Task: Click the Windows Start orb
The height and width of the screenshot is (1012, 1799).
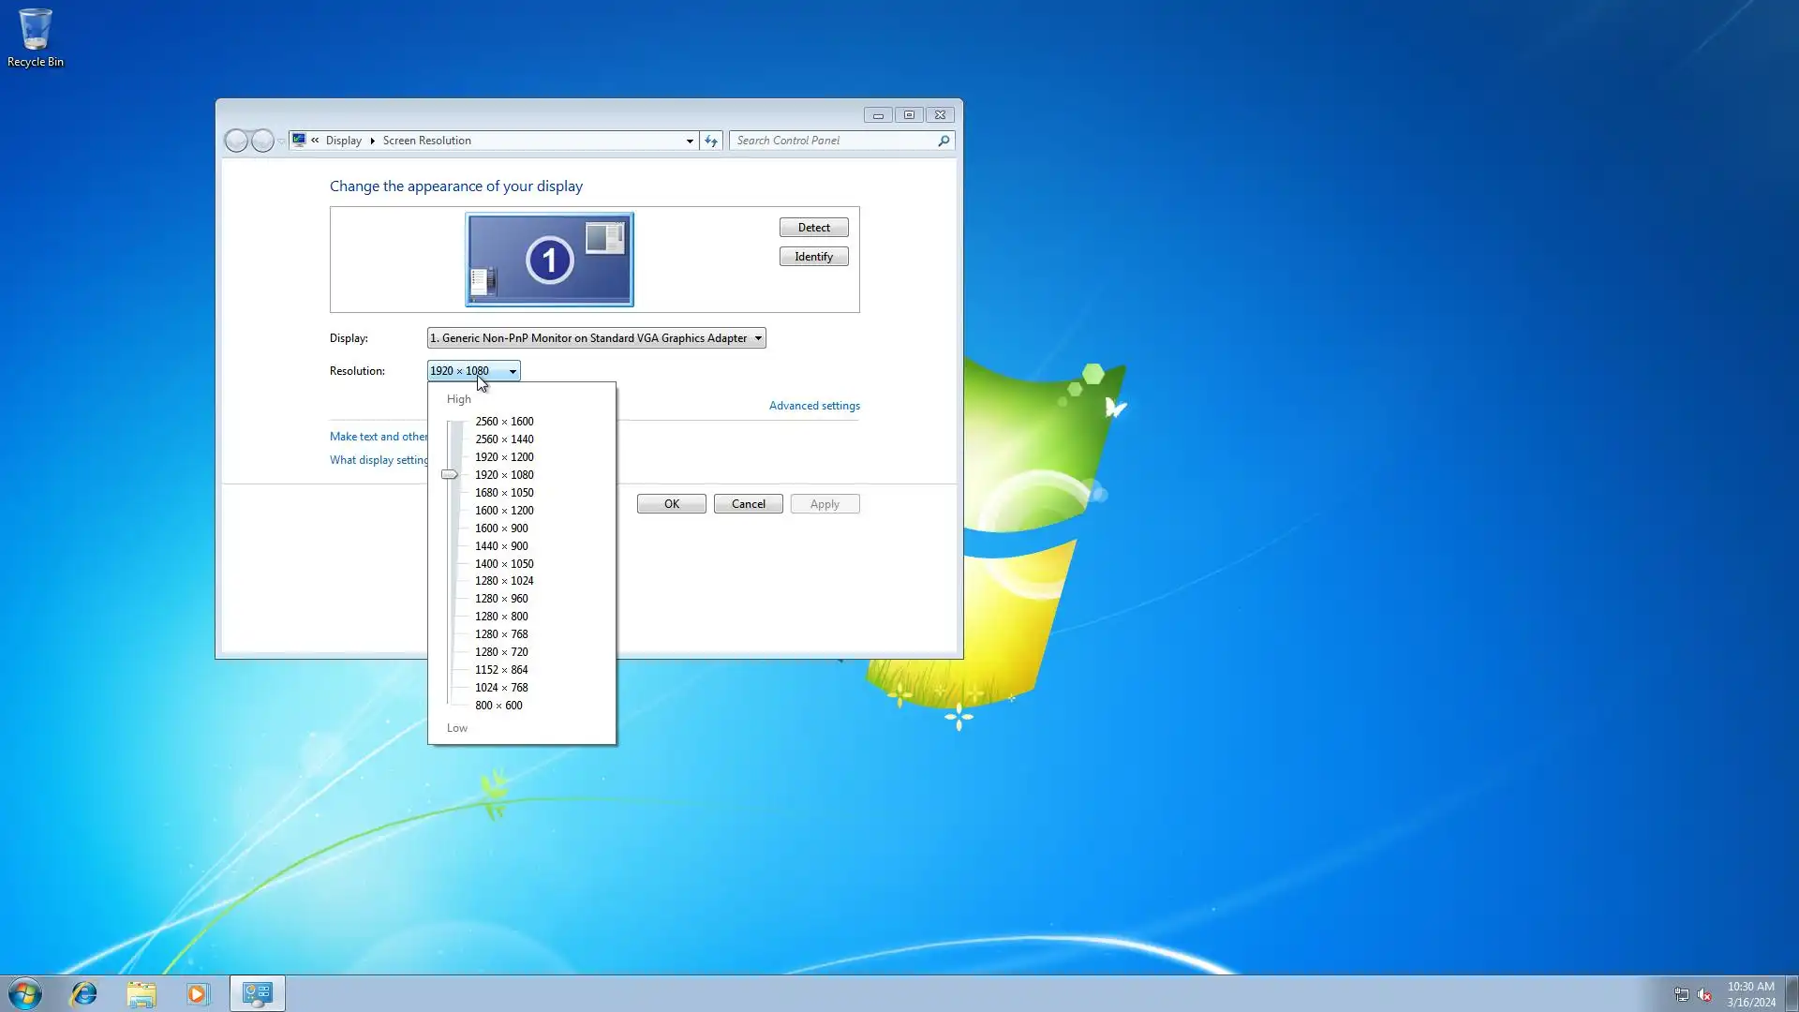Action: (25, 993)
